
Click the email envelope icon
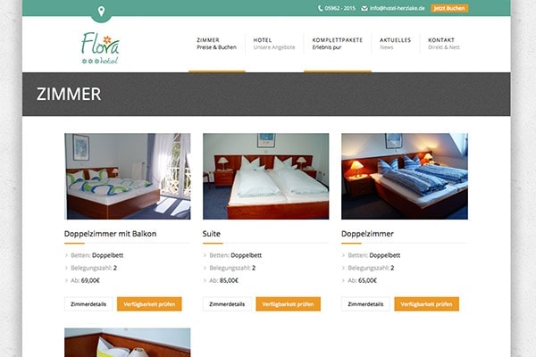coord(364,8)
